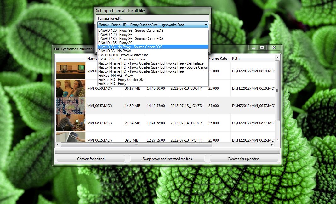Click path D:\HZ2012\MVI_0650.MO
Screen dimensions: 336x204
(x=253, y=88)
